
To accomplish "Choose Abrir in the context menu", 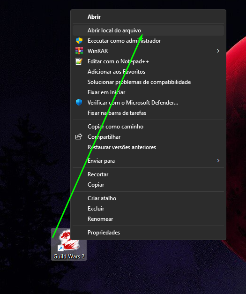I will click(148, 17).
